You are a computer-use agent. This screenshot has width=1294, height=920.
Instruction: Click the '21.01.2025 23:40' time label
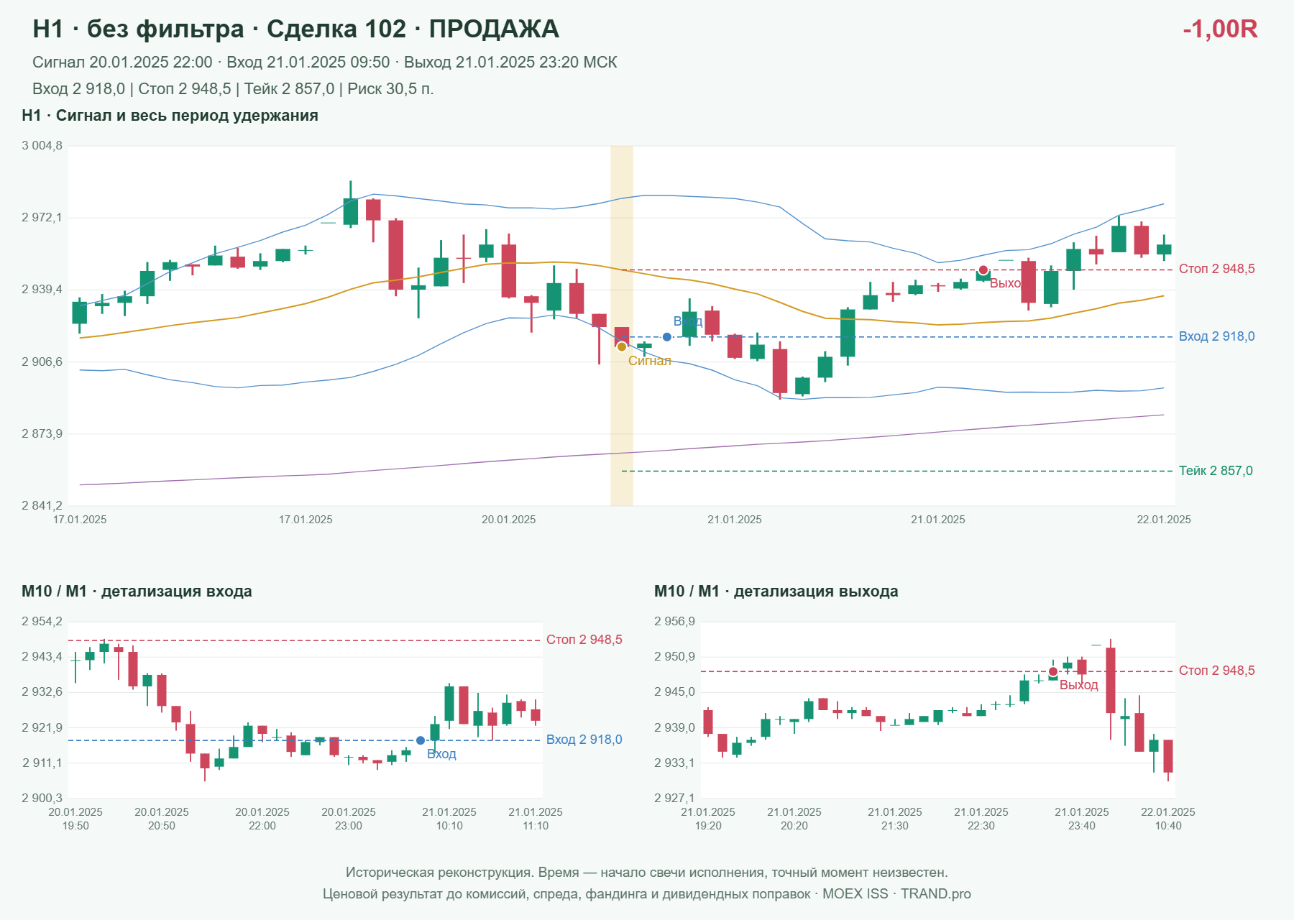click(x=1082, y=819)
